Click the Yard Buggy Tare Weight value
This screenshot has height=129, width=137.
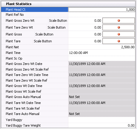[102, 125]
